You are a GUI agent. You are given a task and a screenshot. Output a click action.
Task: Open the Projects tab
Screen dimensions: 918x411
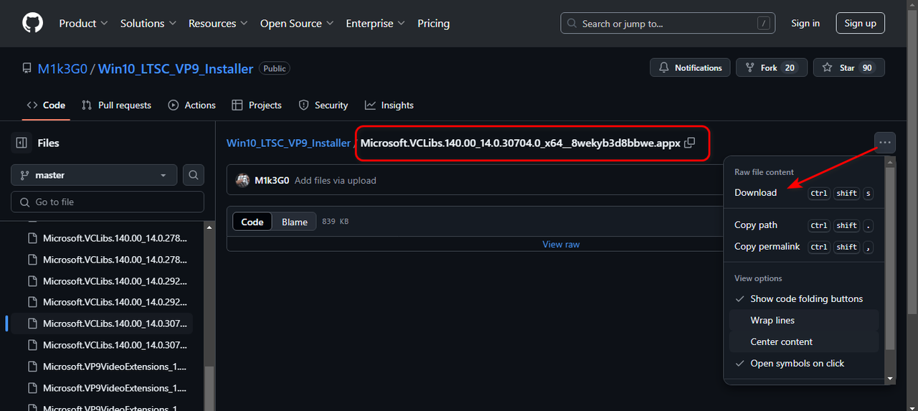pyautogui.click(x=257, y=105)
